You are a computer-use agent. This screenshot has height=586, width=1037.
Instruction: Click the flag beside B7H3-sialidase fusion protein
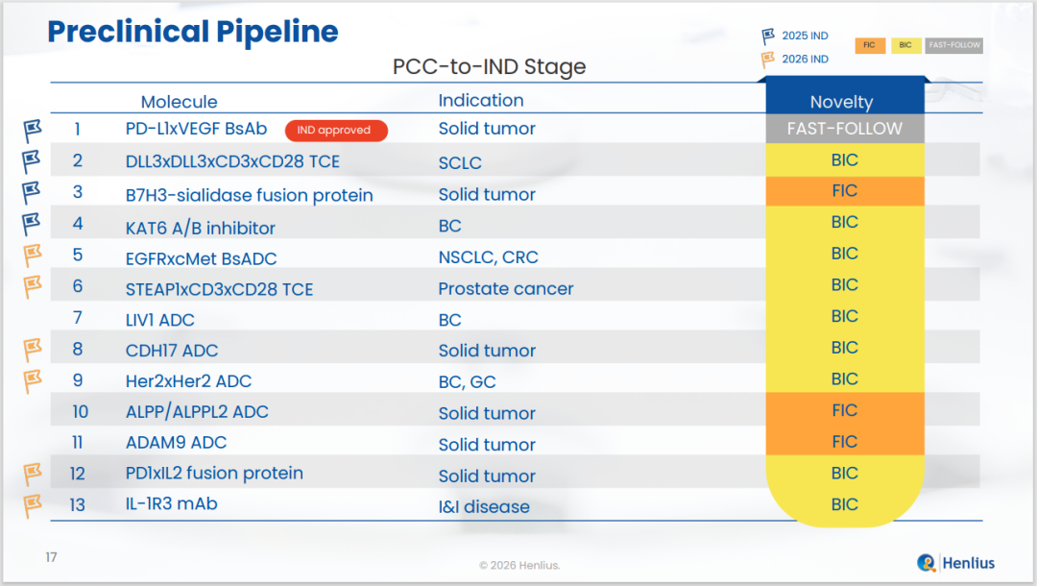click(33, 193)
